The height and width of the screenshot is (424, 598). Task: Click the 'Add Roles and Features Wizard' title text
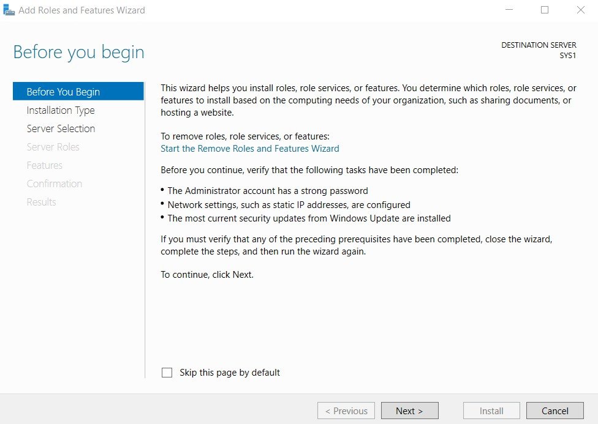[81, 10]
